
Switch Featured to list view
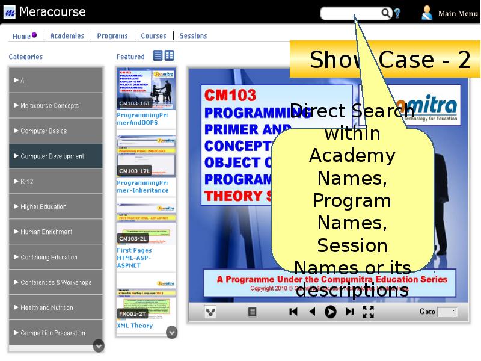point(158,56)
